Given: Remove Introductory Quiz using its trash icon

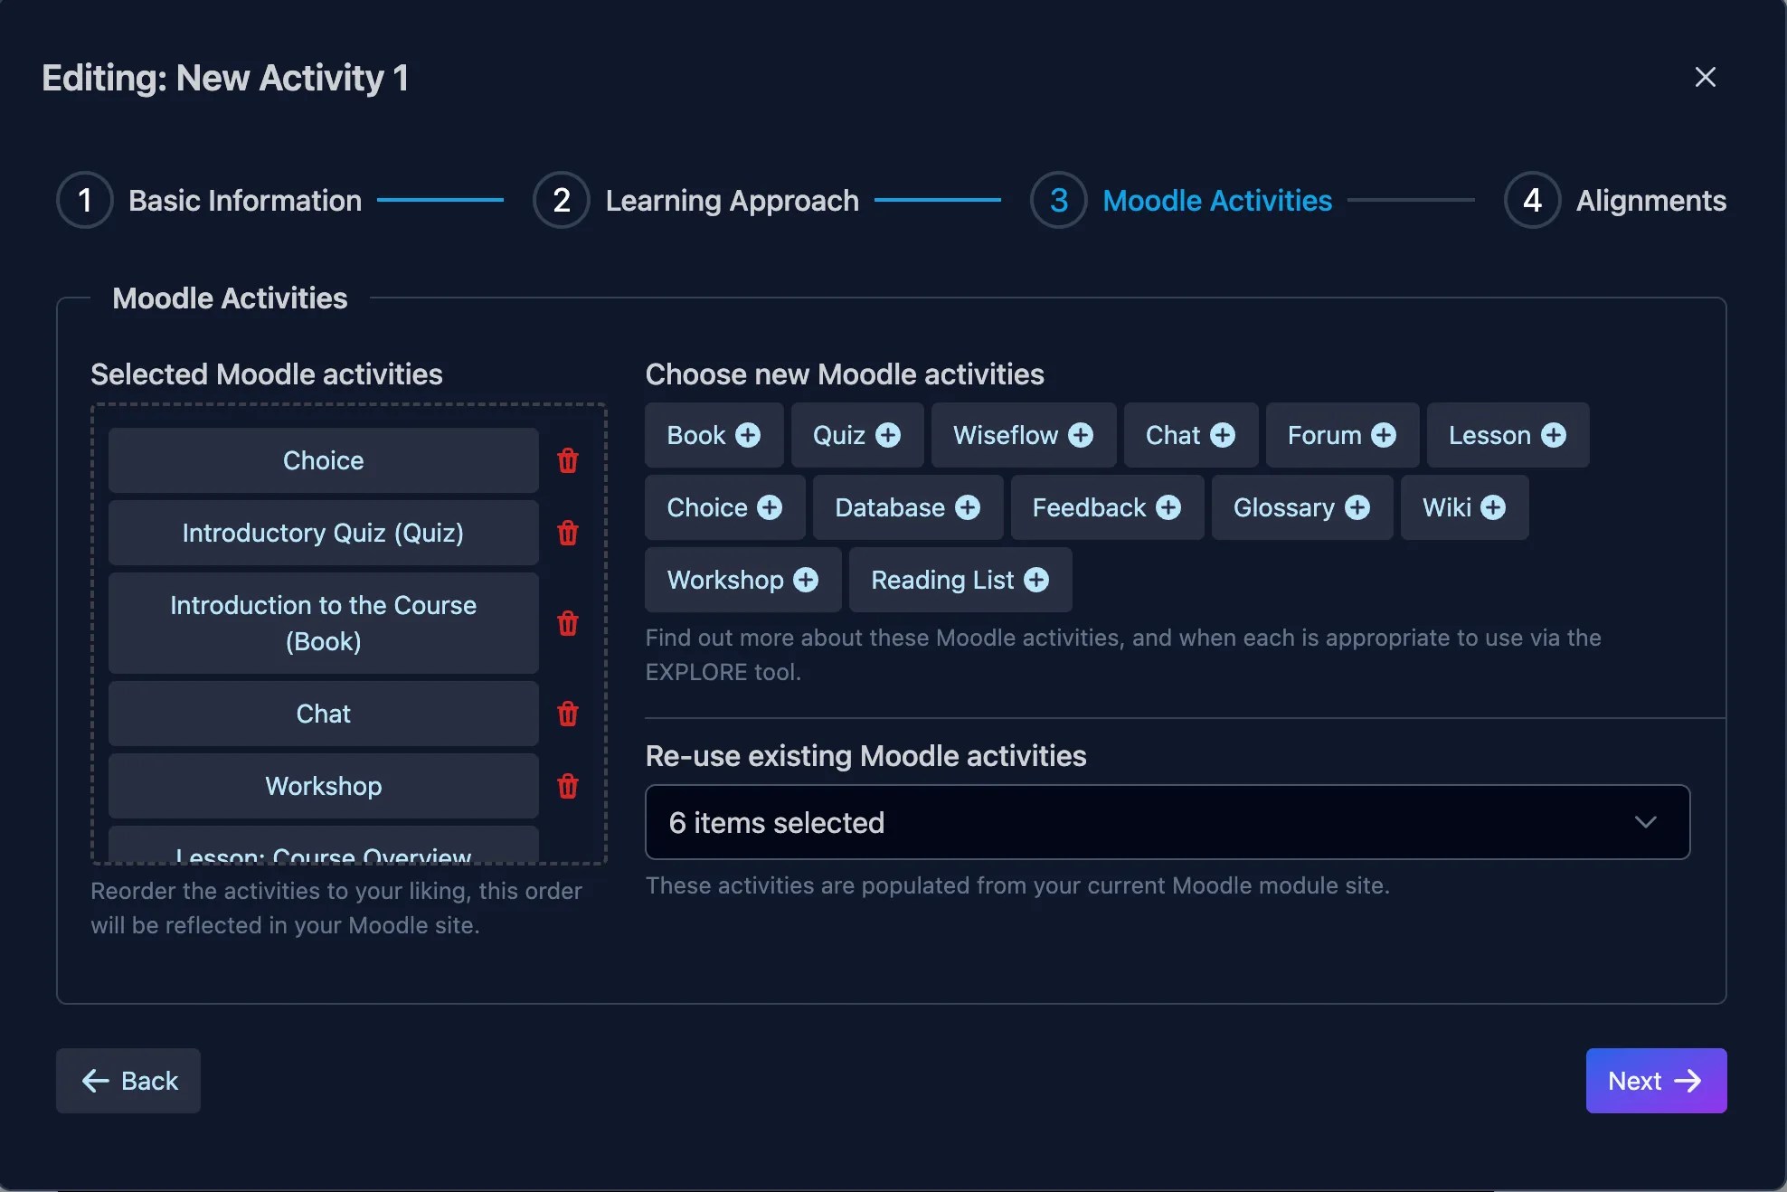Looking at the screenshot, I should point(568,533).
